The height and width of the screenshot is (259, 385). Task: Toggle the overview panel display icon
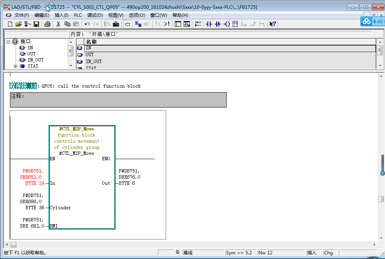pyautogui.click(x=178, y=24)
